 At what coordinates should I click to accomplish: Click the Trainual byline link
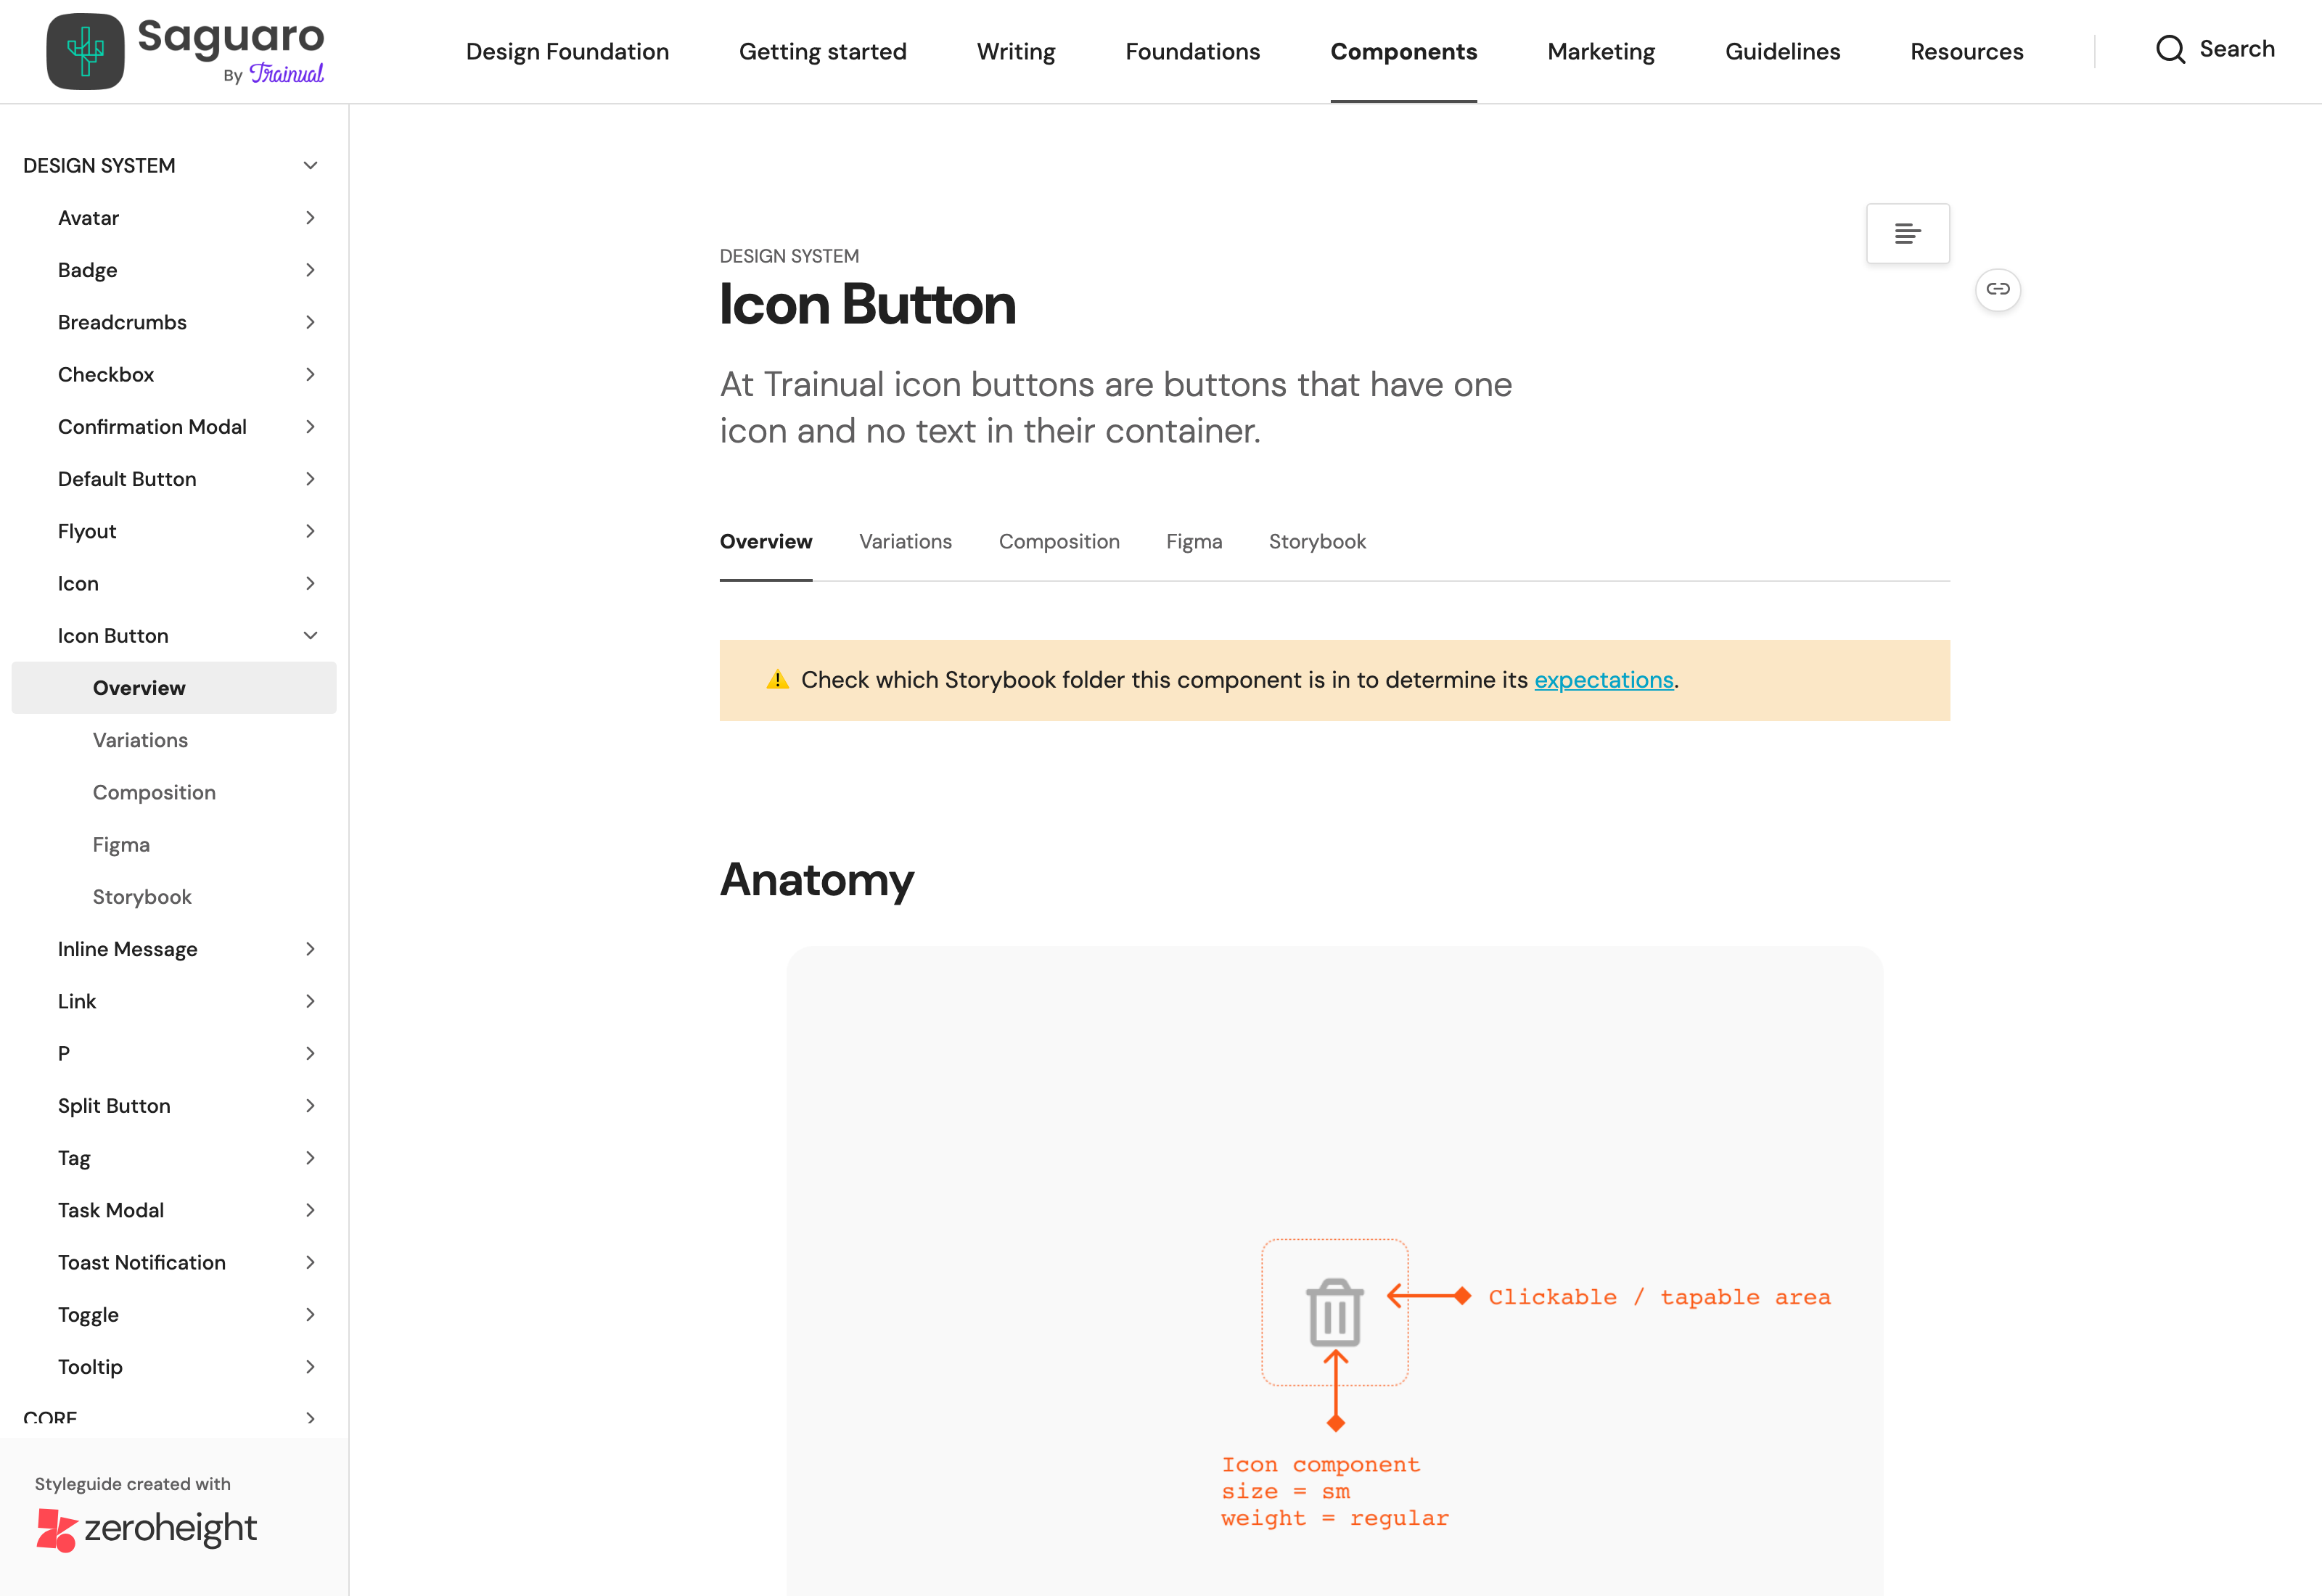[286, 74]
